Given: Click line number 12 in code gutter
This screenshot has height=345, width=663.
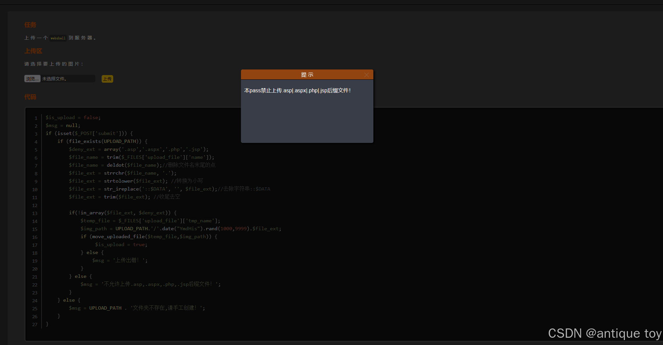Looking at the screenshot, I should (35, 205).
